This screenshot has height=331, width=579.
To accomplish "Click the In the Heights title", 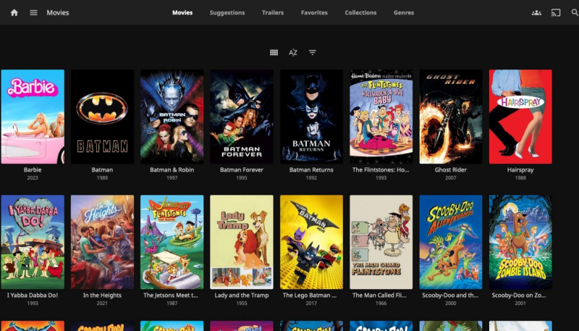I will pos(102,296).
